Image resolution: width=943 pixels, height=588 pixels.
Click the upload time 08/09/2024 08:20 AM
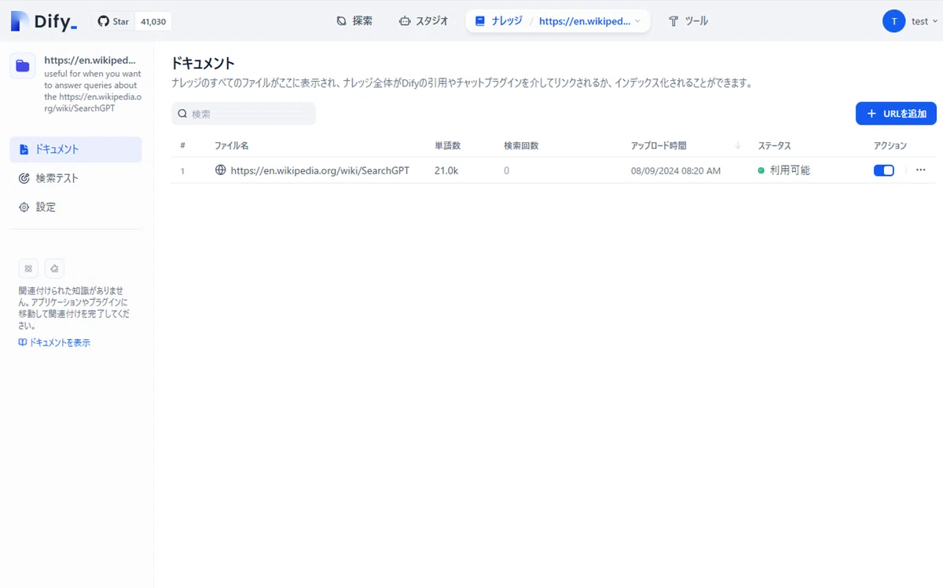(x=676, y=170)
